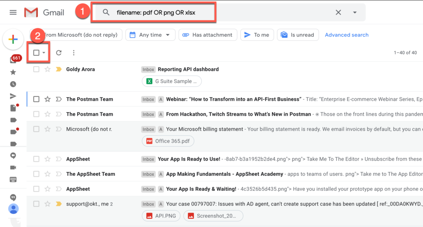Open the More options three-dot menu
Image resolution: width=423 pixels, height=227 pixels.
[74, 53]
